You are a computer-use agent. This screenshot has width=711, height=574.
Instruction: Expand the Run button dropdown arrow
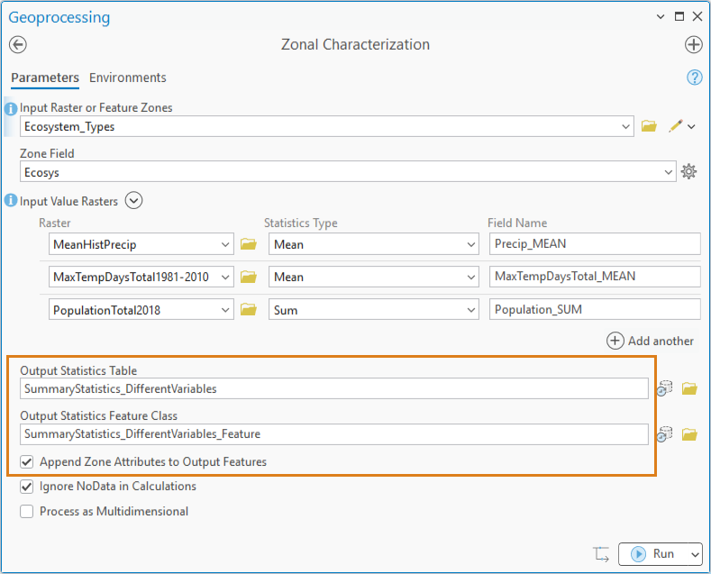pyautogui.click(x=694, y=554)
